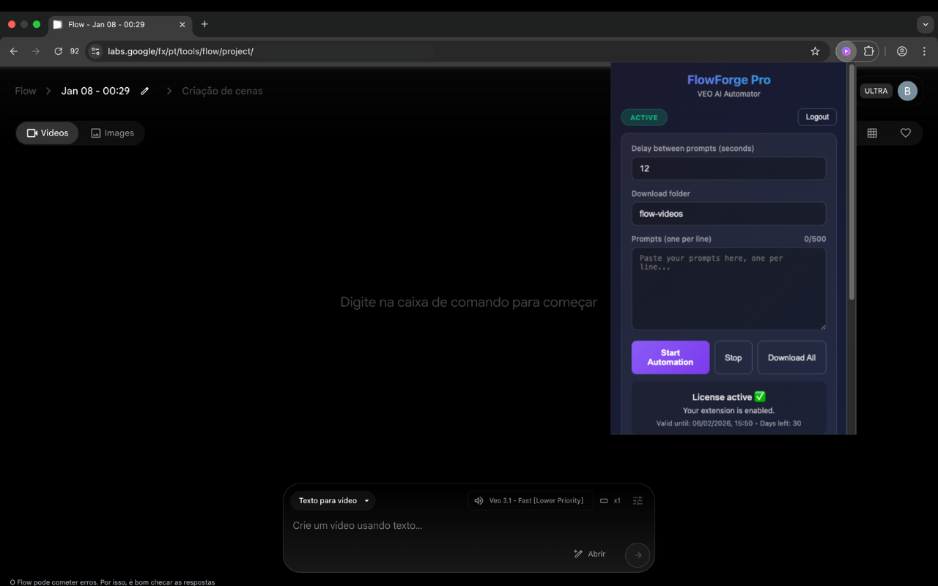Click the FlowForge popup scrollbar

coord(852,183)
